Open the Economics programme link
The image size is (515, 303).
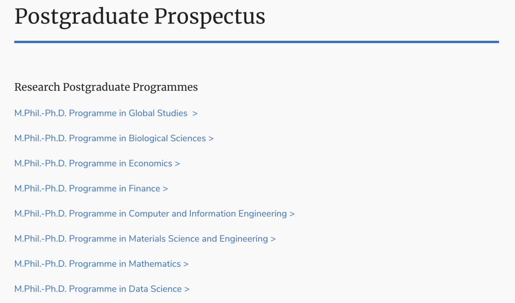(97, 164)
